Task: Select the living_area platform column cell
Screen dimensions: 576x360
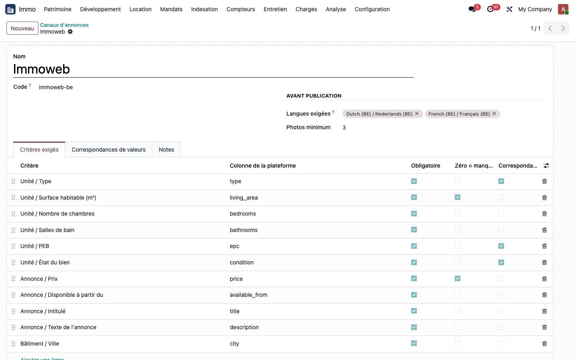Action: pyautogui.click(x=317, y=198)
